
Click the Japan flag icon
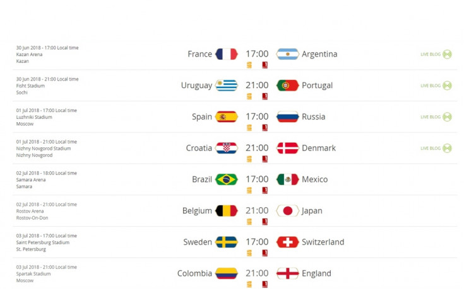pyautogui.click(x=287, y=211)
